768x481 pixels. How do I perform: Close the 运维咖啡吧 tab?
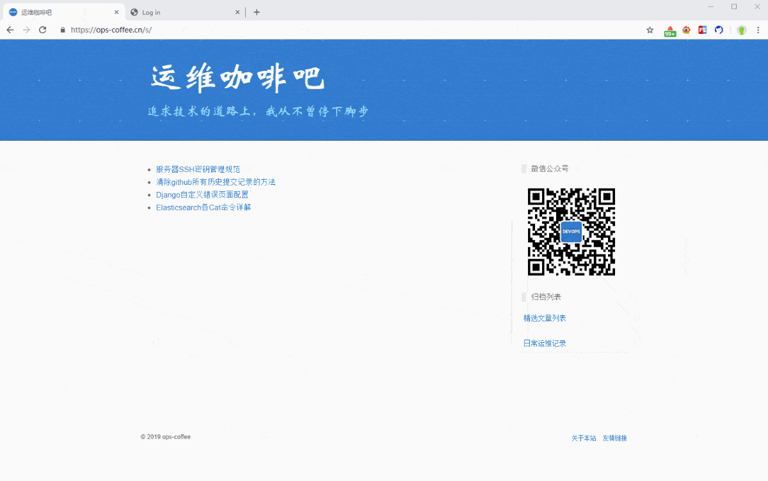click(116, 12)
